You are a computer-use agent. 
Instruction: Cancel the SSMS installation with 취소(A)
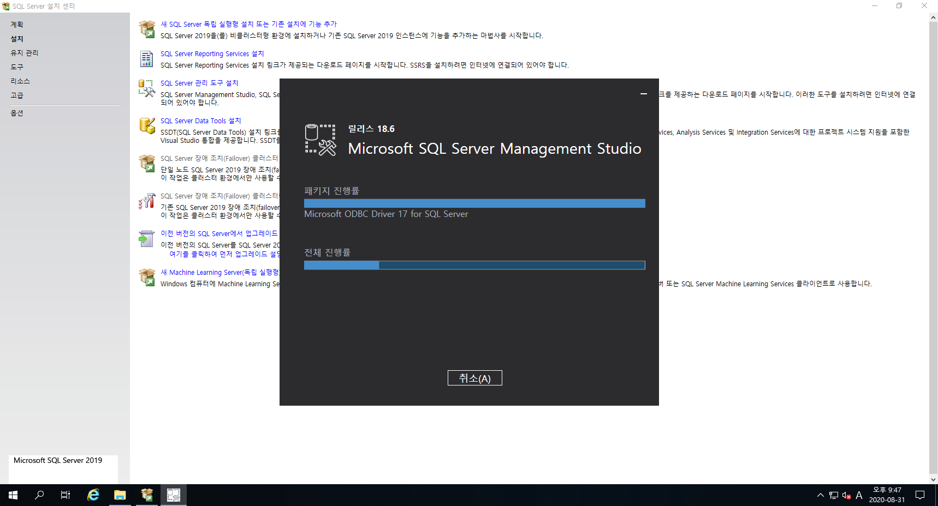coord(474,378)
